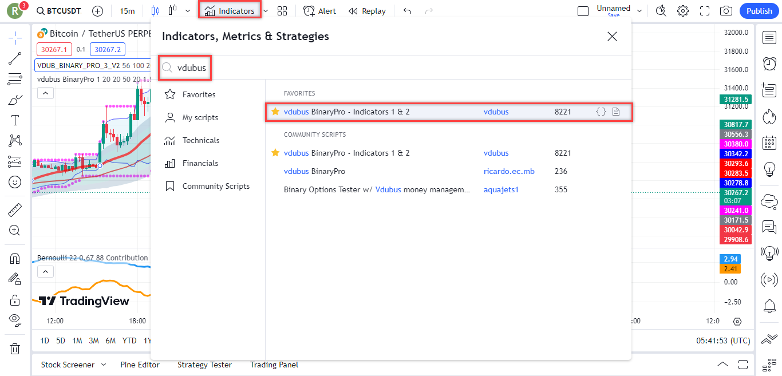Click the trash remove objects icon
Screen dimensions: 782x376
(x=15, y=349)
